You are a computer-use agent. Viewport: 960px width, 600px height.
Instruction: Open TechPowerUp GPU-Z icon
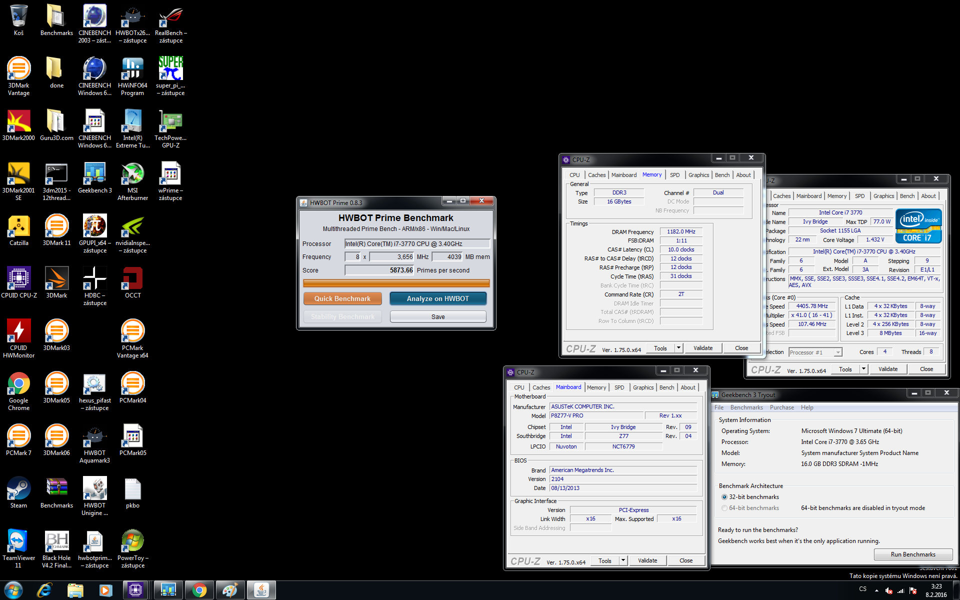(x=170, y=128)
